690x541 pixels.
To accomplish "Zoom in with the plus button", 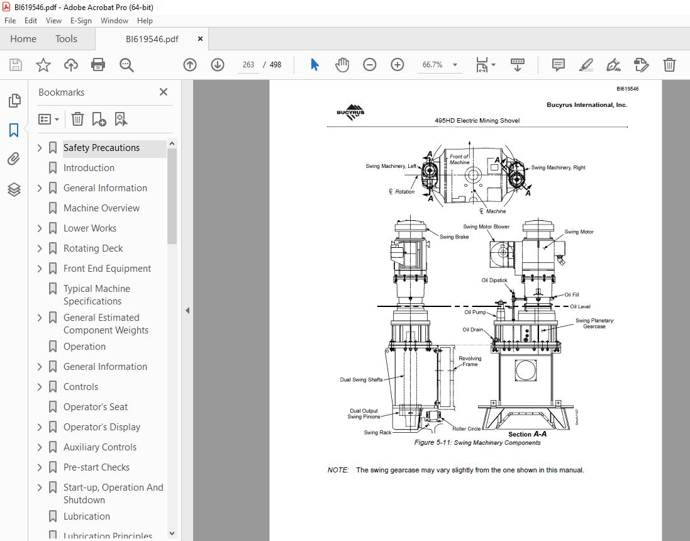I will click(398, 65).
